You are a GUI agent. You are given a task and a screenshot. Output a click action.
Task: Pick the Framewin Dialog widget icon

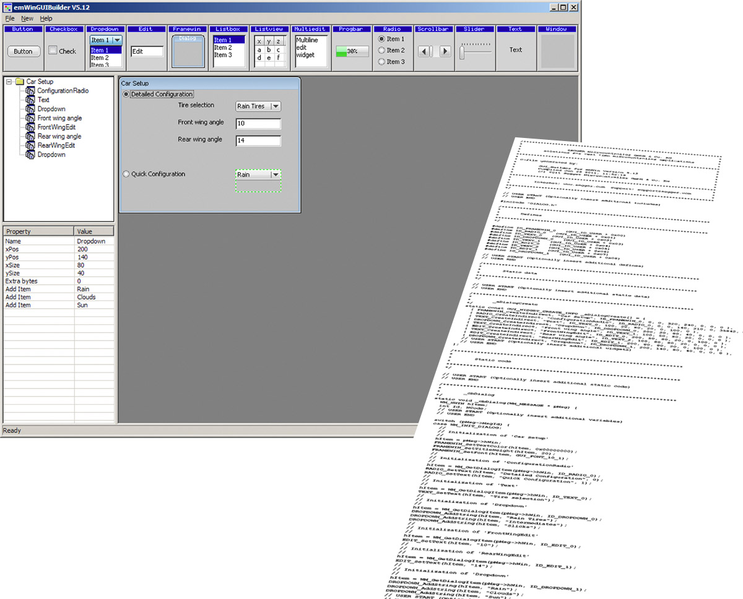(x=188, y=51)
